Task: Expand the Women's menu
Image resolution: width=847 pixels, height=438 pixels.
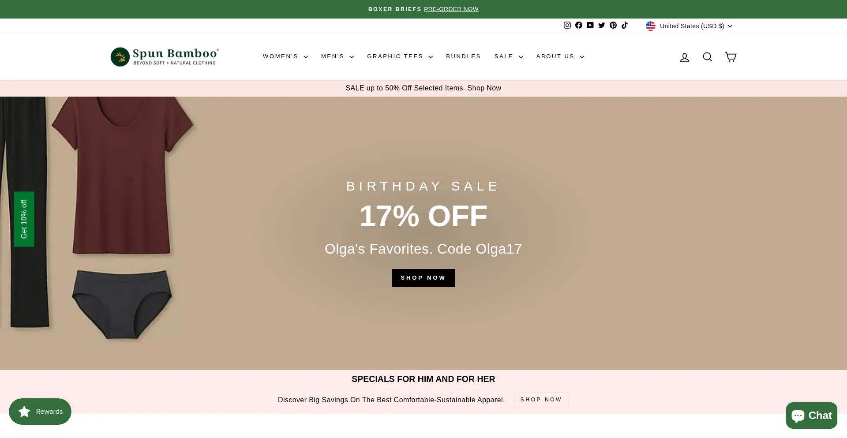Action: click(x=285, y=56)
